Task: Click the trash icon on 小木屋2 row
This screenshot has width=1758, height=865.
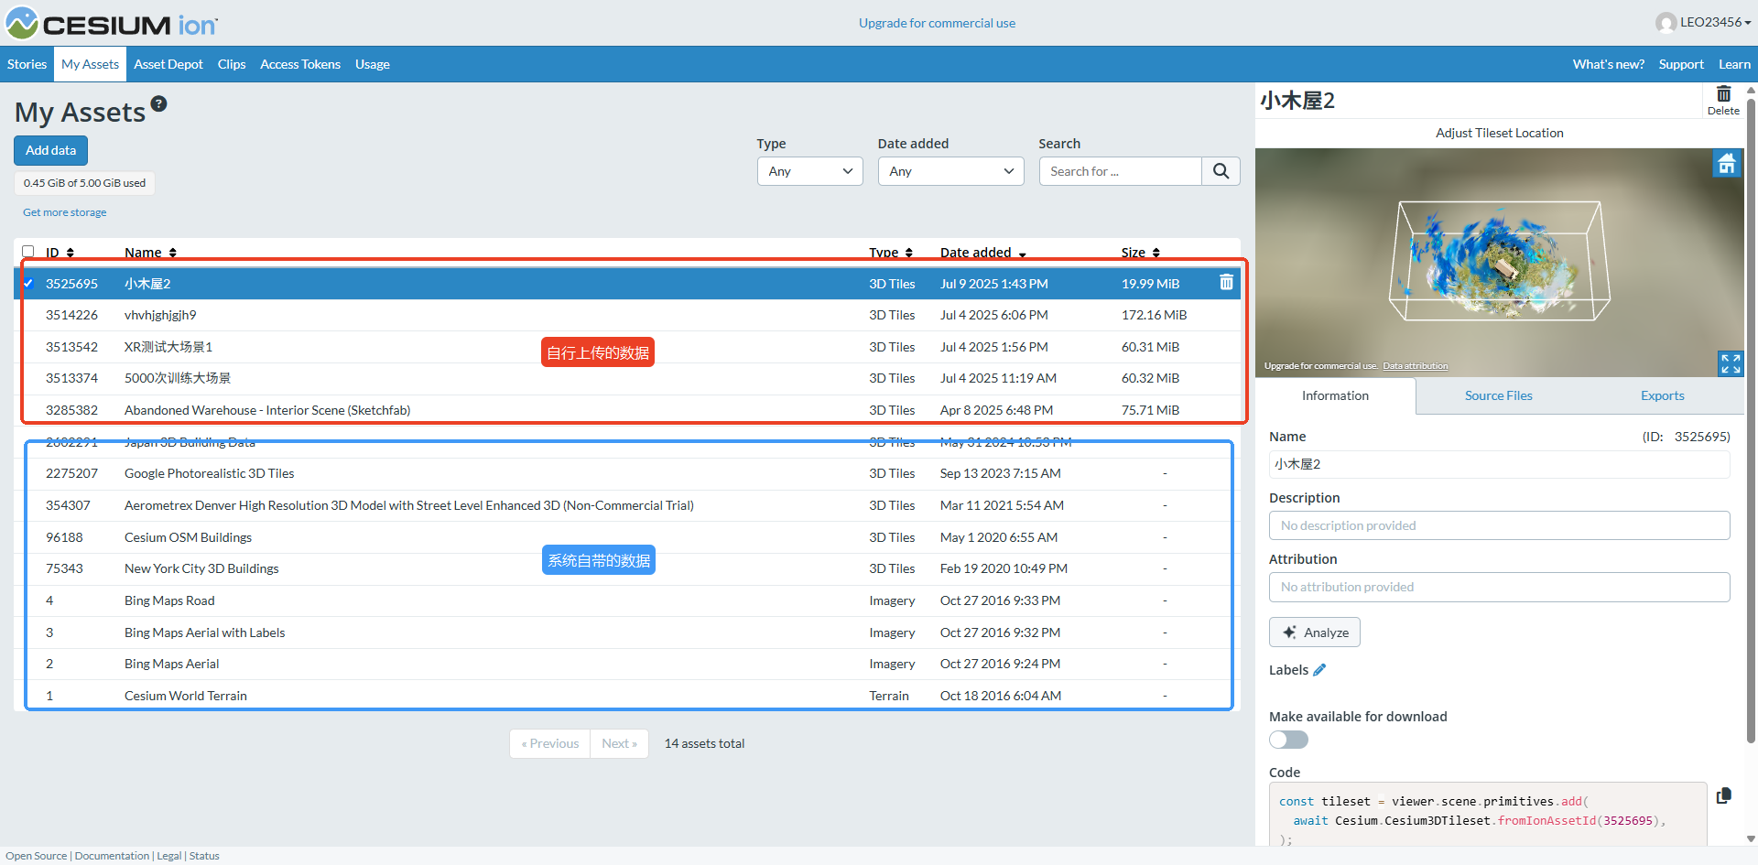Action: click(1226, 283)
